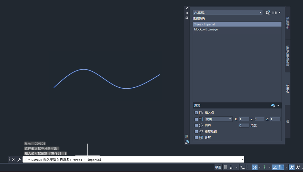Grab the command line drag handle
The width and height of the screenshot is (303, 172).
(10, 159)
